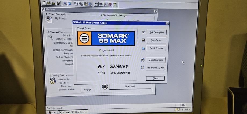Click the '1373 CPU 3DMarks' score text

coord(114,73)
